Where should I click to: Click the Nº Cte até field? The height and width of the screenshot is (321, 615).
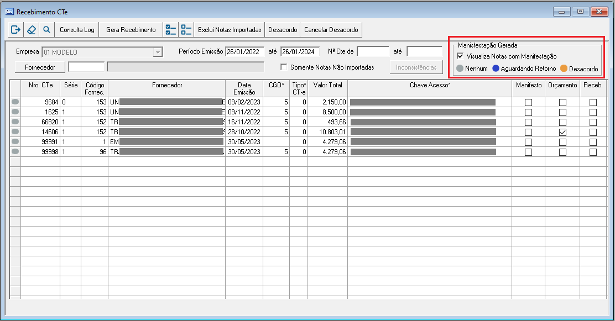tap(424, 51)
